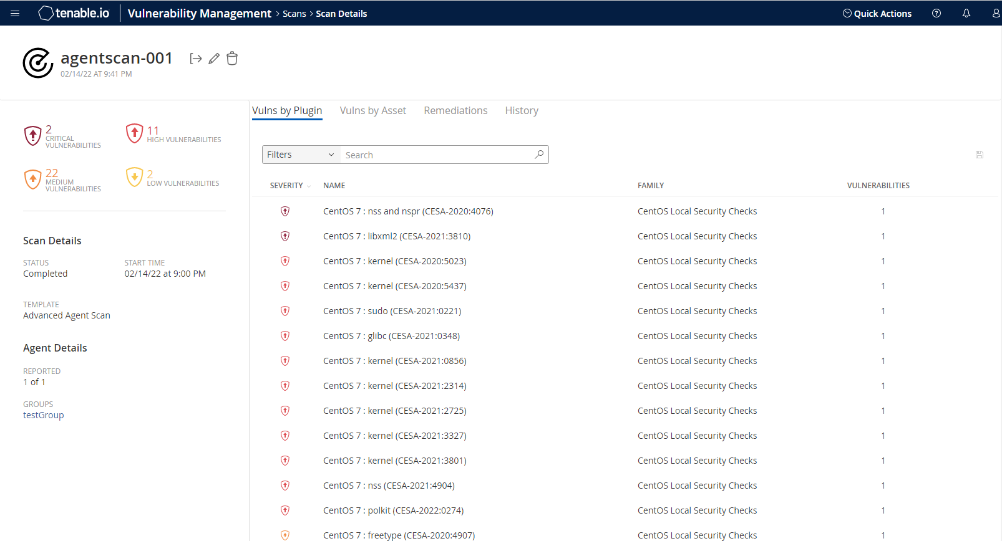This screenshot has height=541, width=1002.
Task: Click severity shield of nss and nspr row
Action: tap(285, 211)
